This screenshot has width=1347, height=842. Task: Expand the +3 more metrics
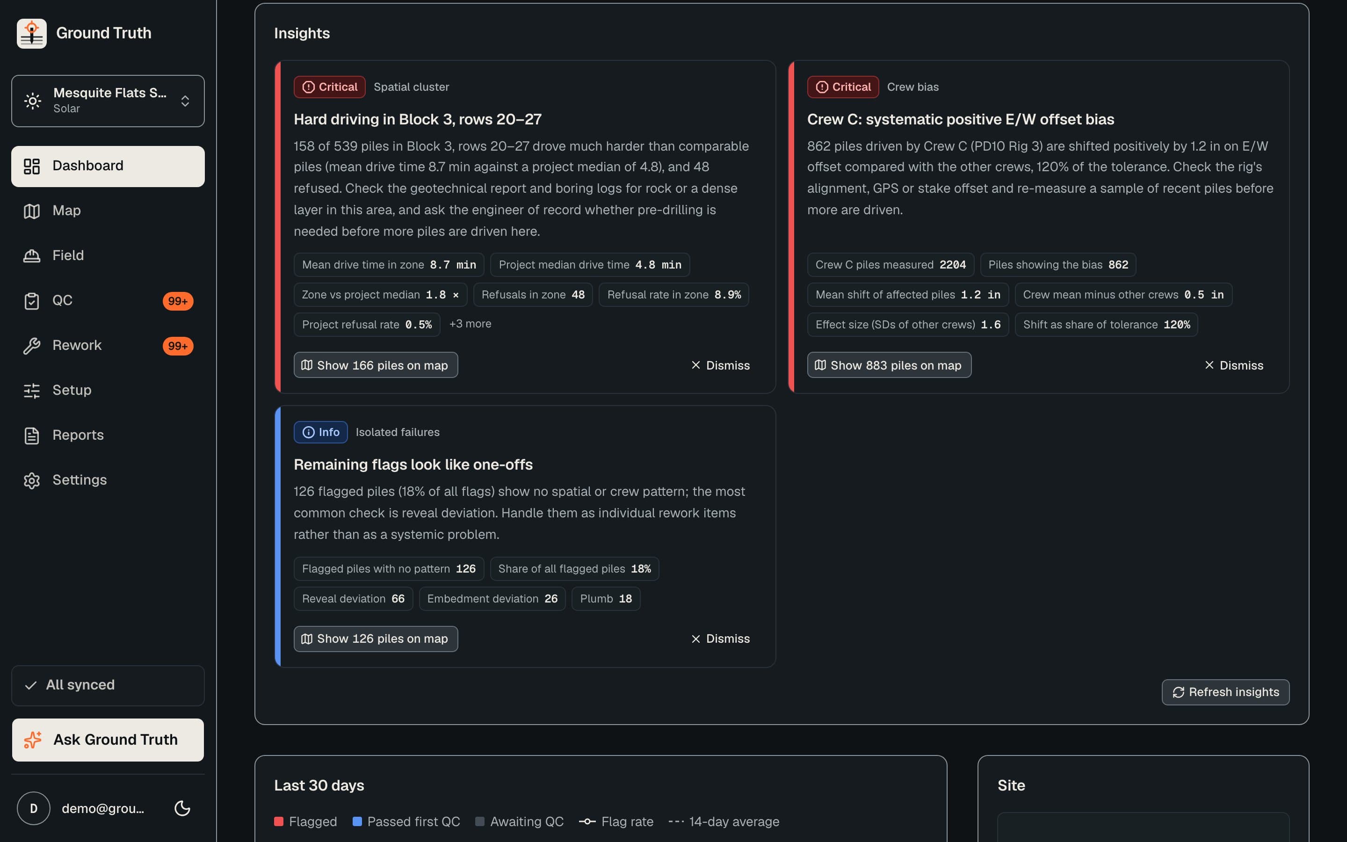tap(471, 324)
